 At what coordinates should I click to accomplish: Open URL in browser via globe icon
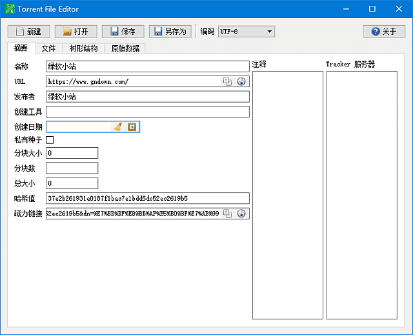tap(241, 81)
